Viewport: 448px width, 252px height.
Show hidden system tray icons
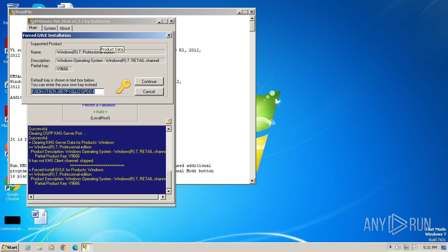click(391, 247)
